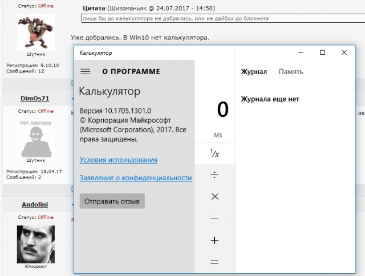
Task: Click the Цитата quote header line
Action: point(149,9)
